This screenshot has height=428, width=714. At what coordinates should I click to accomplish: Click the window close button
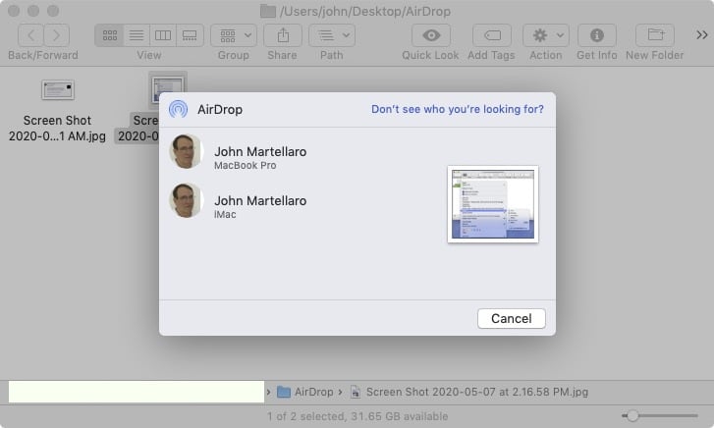pos(14,11)
